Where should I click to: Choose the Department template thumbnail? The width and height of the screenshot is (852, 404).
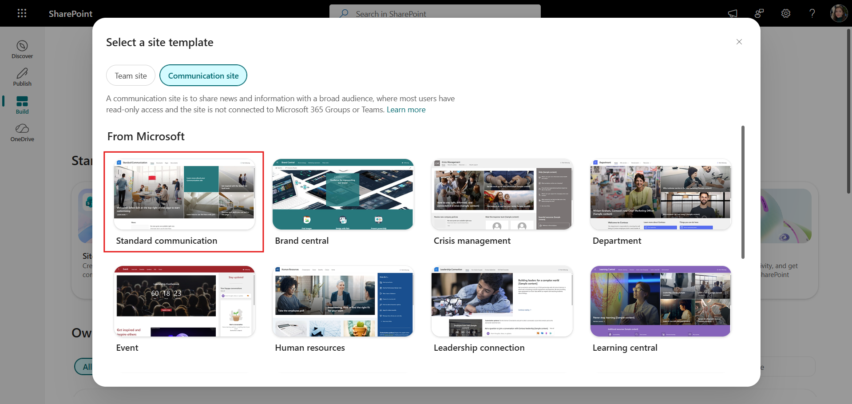[x=661, y=194]
